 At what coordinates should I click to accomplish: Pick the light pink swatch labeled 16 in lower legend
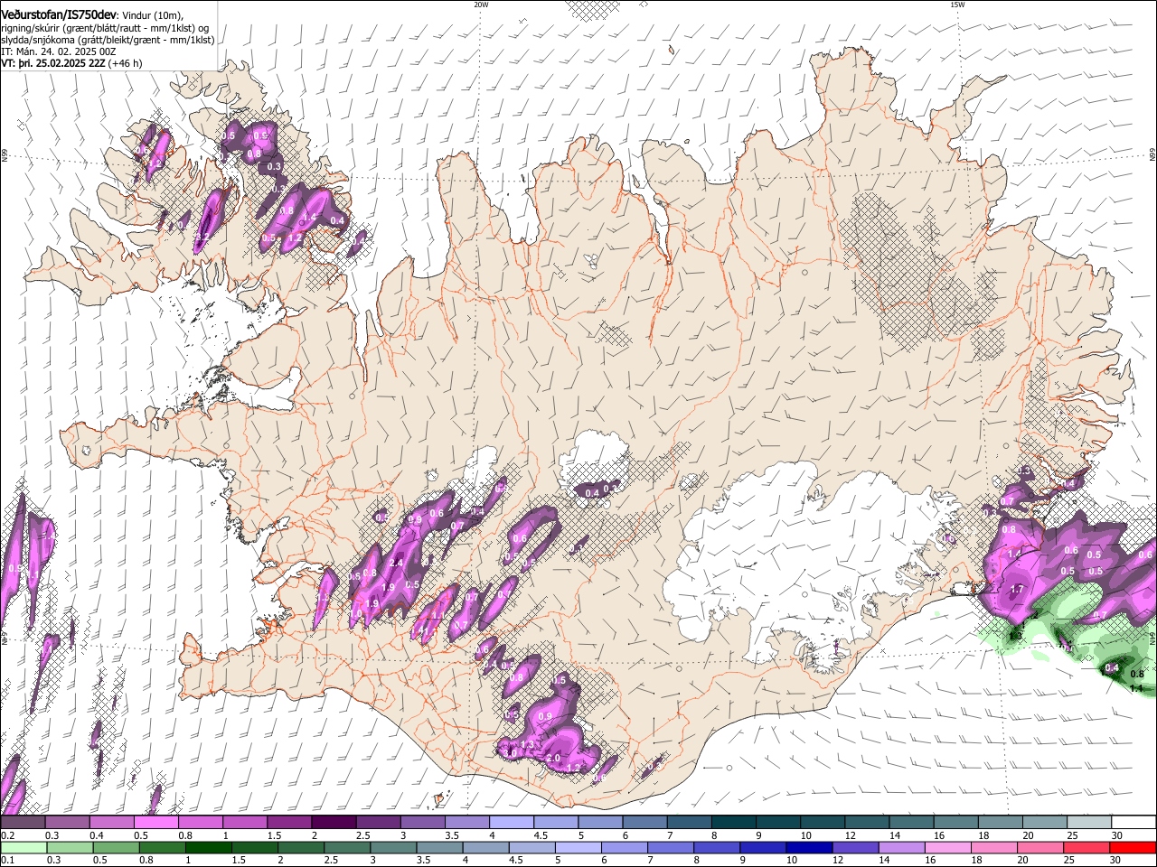(x=947, y=848)
